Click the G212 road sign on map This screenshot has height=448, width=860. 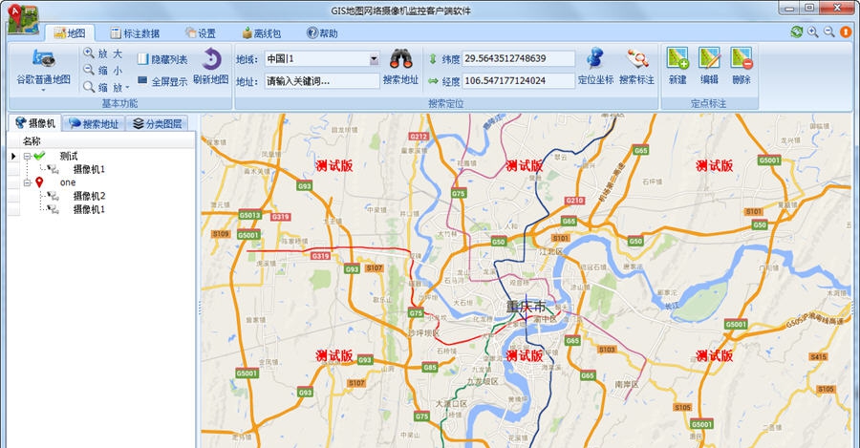click(x=419, y=136)
